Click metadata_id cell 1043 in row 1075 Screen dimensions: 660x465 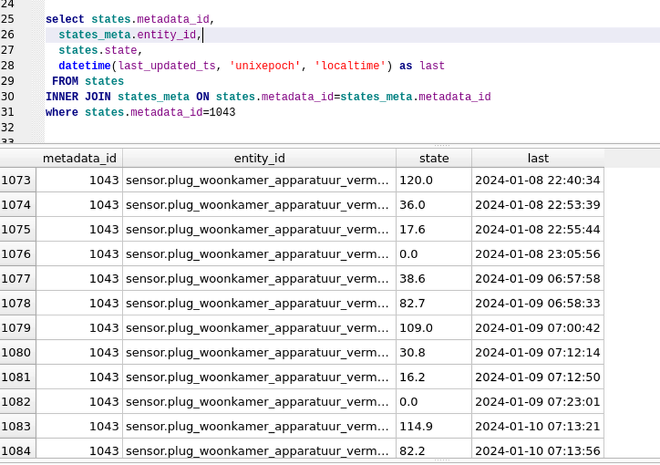pyautogui.click(x=80, y=229)
